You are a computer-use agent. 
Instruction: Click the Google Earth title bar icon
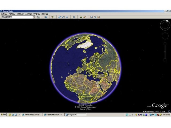(x=1, y=11)
